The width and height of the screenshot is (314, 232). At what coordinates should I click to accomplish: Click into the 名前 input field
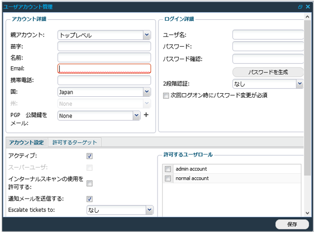[x=104, y=58]
